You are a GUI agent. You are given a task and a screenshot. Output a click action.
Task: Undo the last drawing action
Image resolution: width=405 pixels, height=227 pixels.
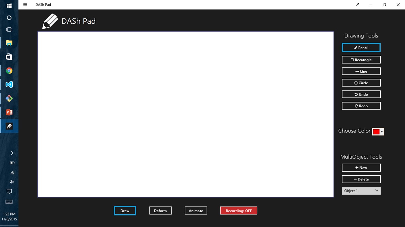point(361,94)
